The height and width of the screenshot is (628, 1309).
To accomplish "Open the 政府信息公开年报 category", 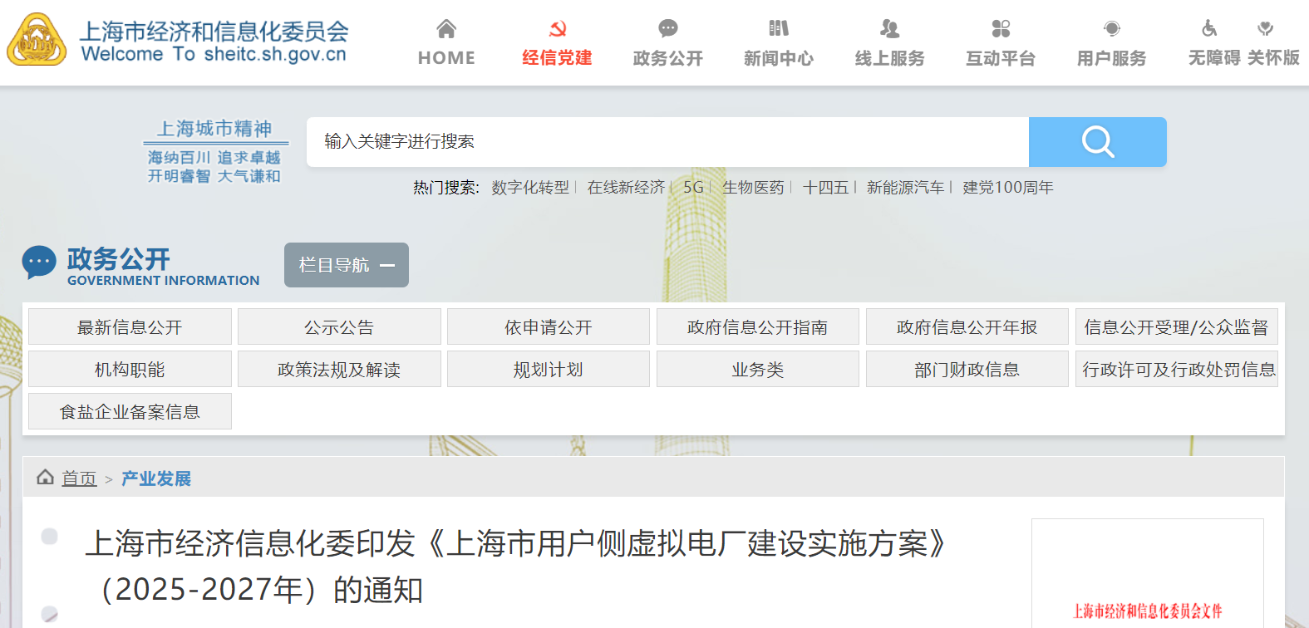I will 967,327.
